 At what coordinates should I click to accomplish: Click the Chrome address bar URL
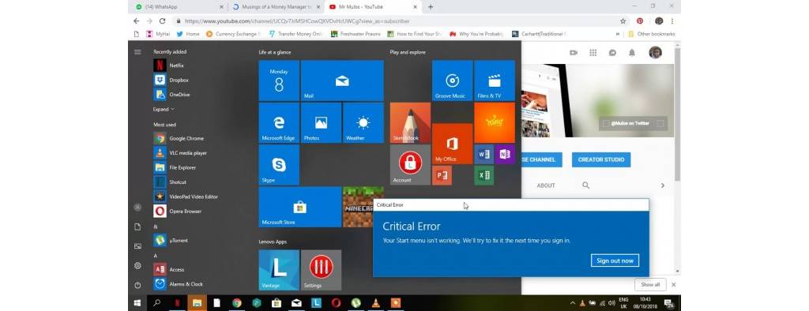pyautogui.click(x=297, y=21)
